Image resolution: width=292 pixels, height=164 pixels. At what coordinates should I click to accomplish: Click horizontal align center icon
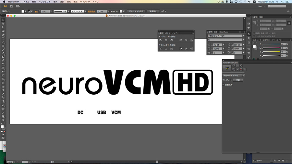pyautogui.click(x=166, y=40)
